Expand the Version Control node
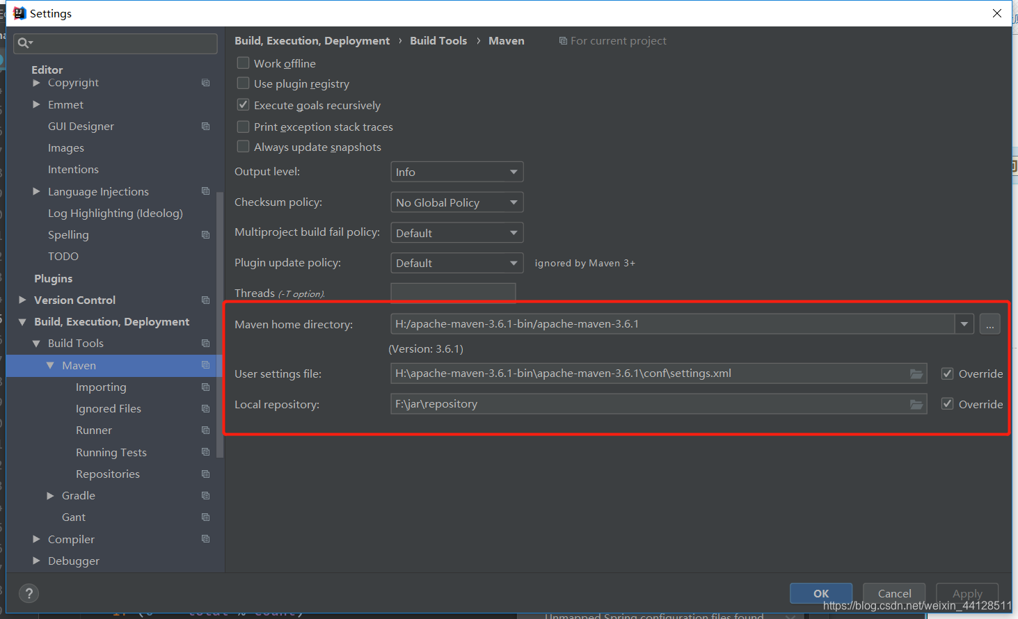The height and width of the screenshot is (619, 1018). (x=22, y=300)
